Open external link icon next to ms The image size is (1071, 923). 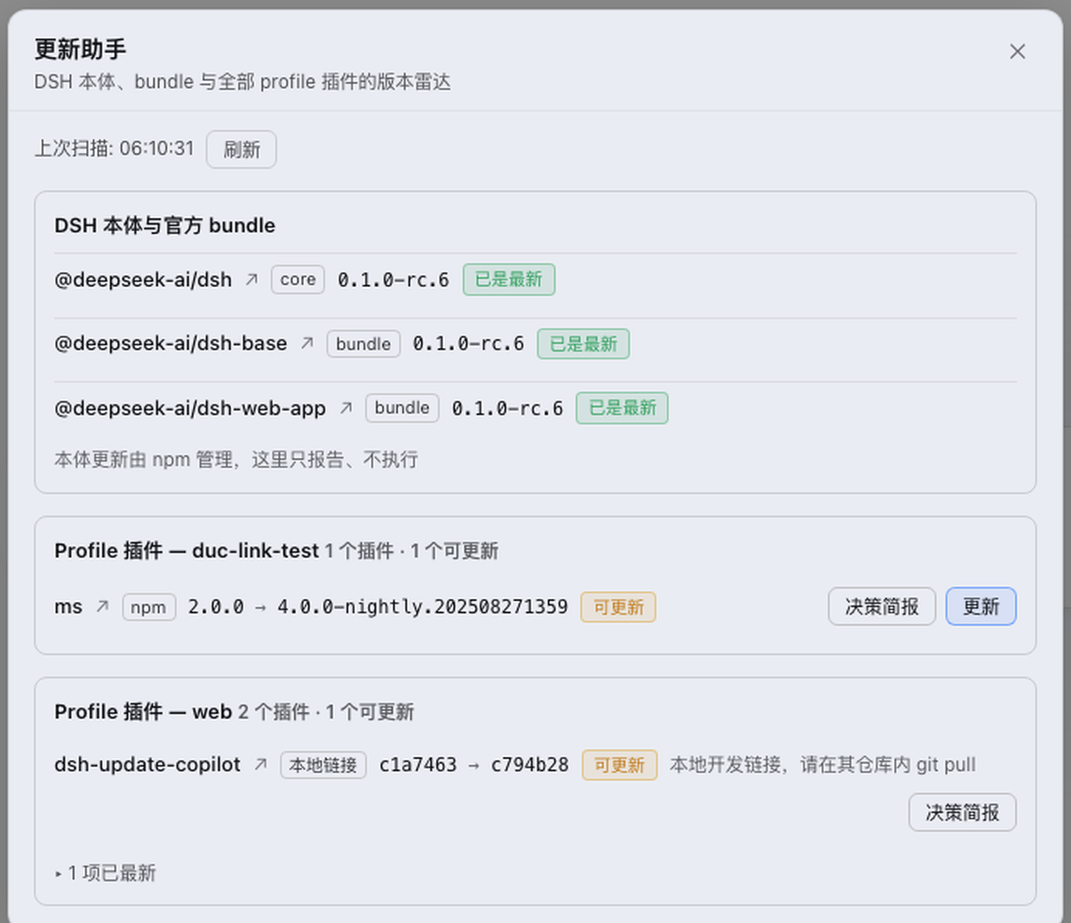click(x=102, y=606)
